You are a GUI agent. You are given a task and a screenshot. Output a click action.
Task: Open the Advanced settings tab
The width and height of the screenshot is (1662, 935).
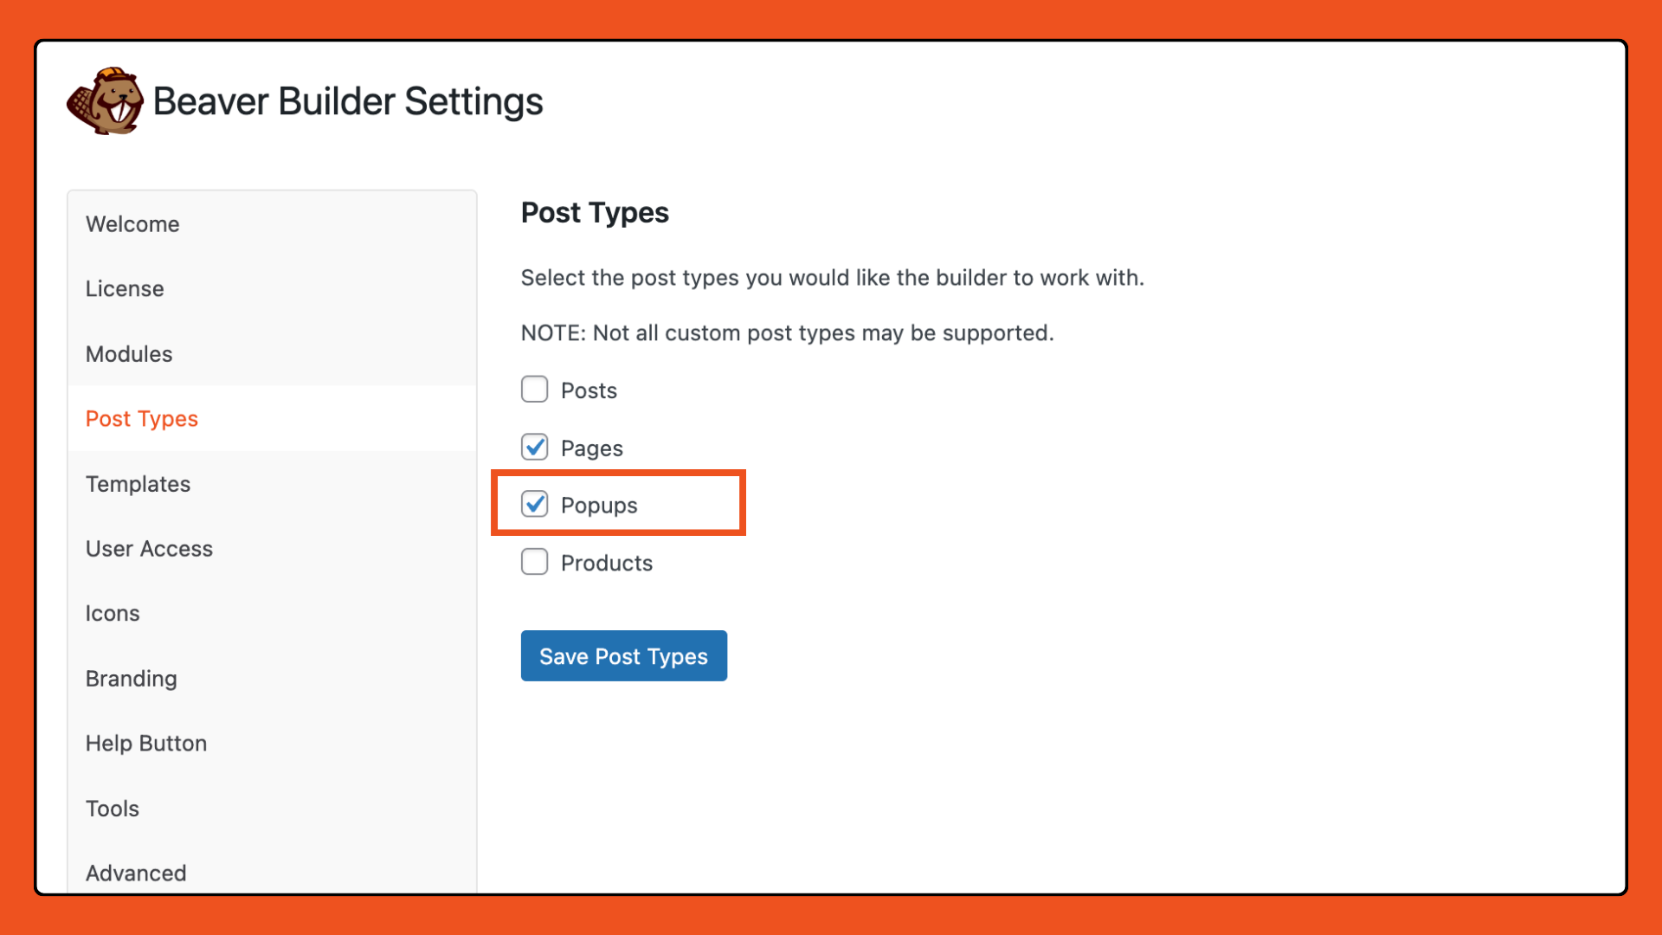point(136,873)
